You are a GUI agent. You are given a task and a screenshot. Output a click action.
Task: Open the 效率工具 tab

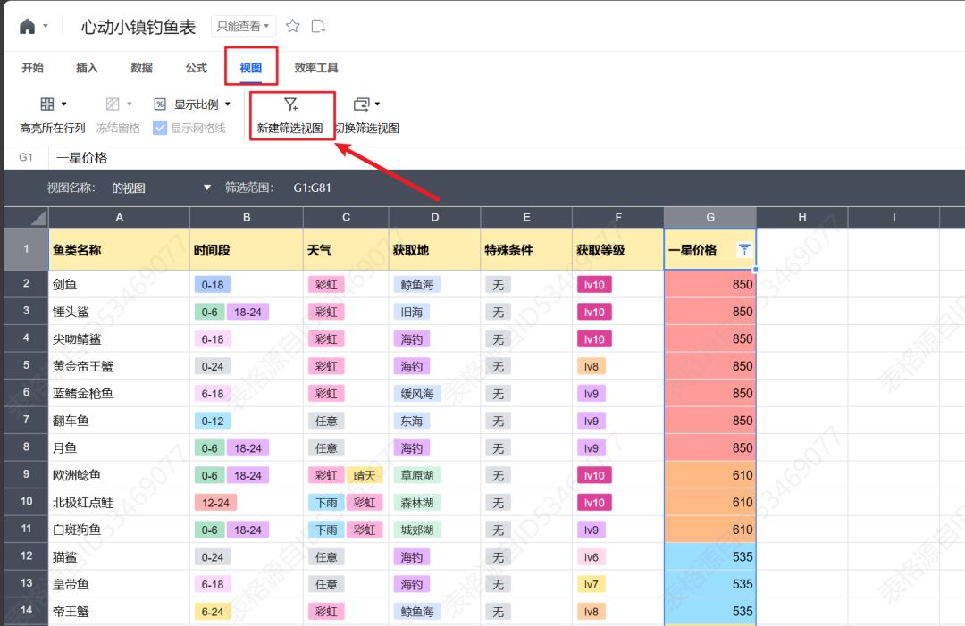click(316, 68)
